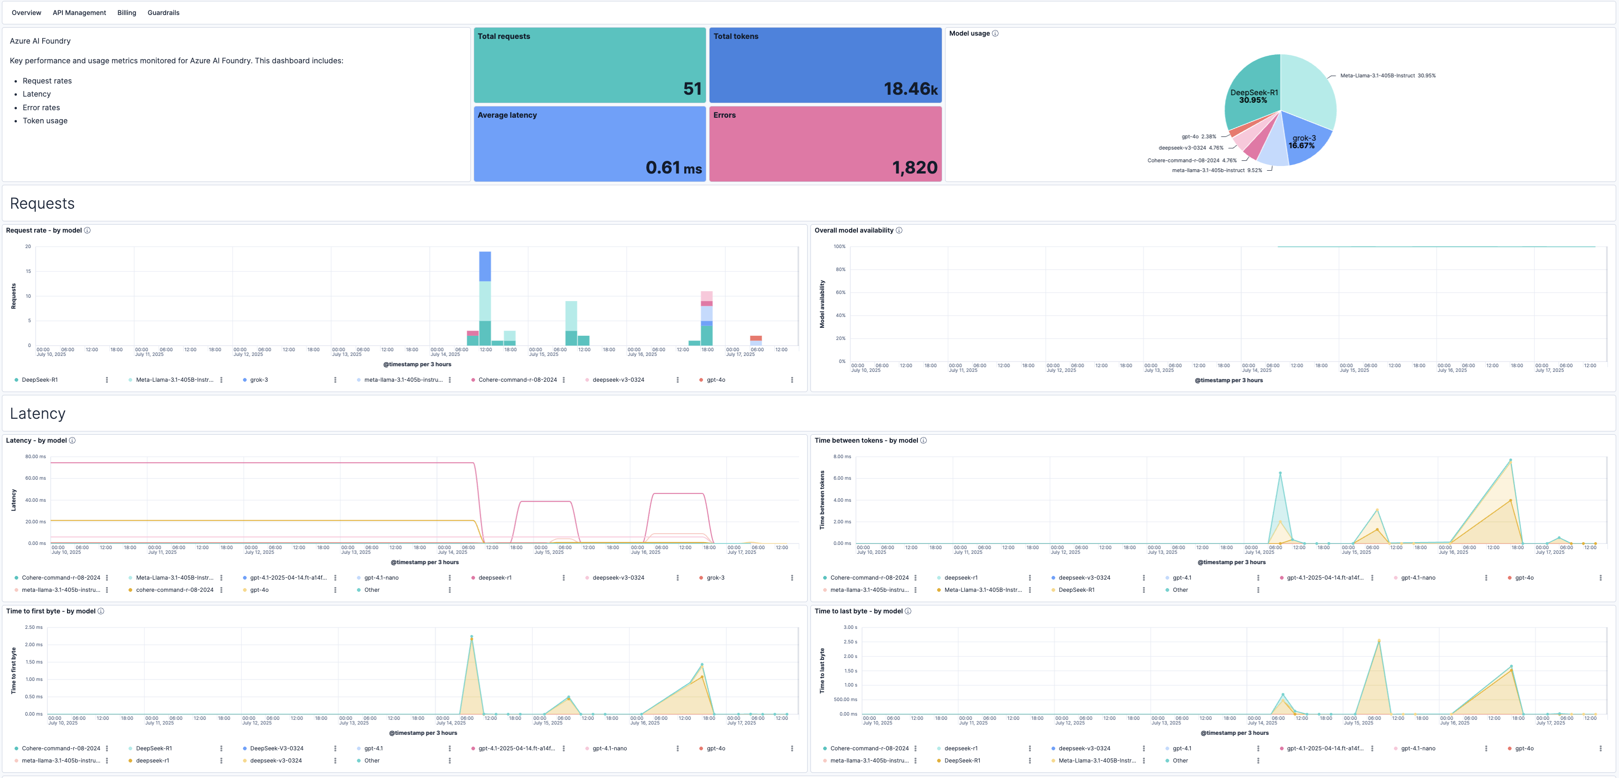Toggle Other series in Time to first byte legend
The width and height of the screenshot is (1619, 778).
pyautogui.click(x=371, y=761)
